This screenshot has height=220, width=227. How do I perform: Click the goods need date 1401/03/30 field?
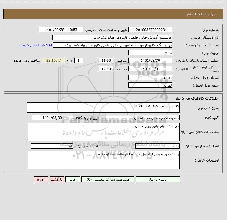coord(52,118)
